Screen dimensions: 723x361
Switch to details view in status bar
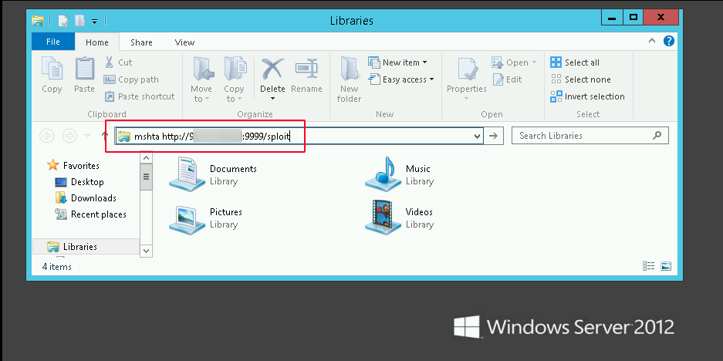(x=648, y=266)
